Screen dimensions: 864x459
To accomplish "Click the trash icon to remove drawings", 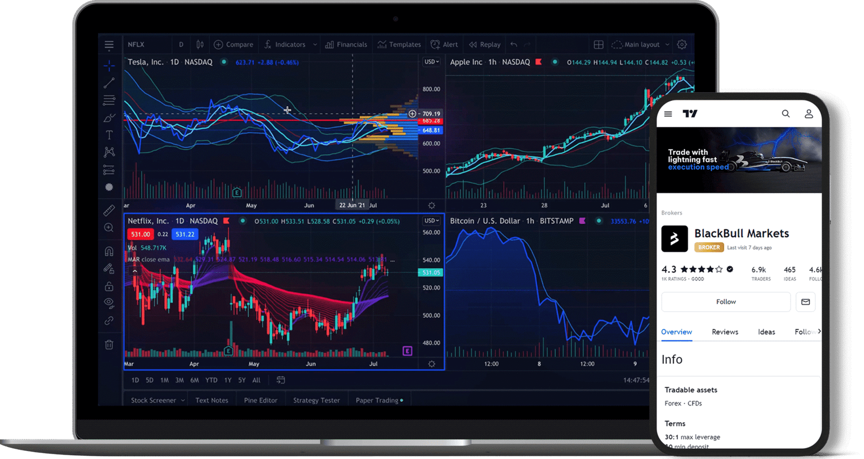I will 109,344.
